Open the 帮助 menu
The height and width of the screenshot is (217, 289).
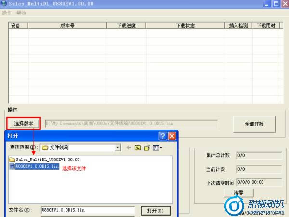point(21,13)
